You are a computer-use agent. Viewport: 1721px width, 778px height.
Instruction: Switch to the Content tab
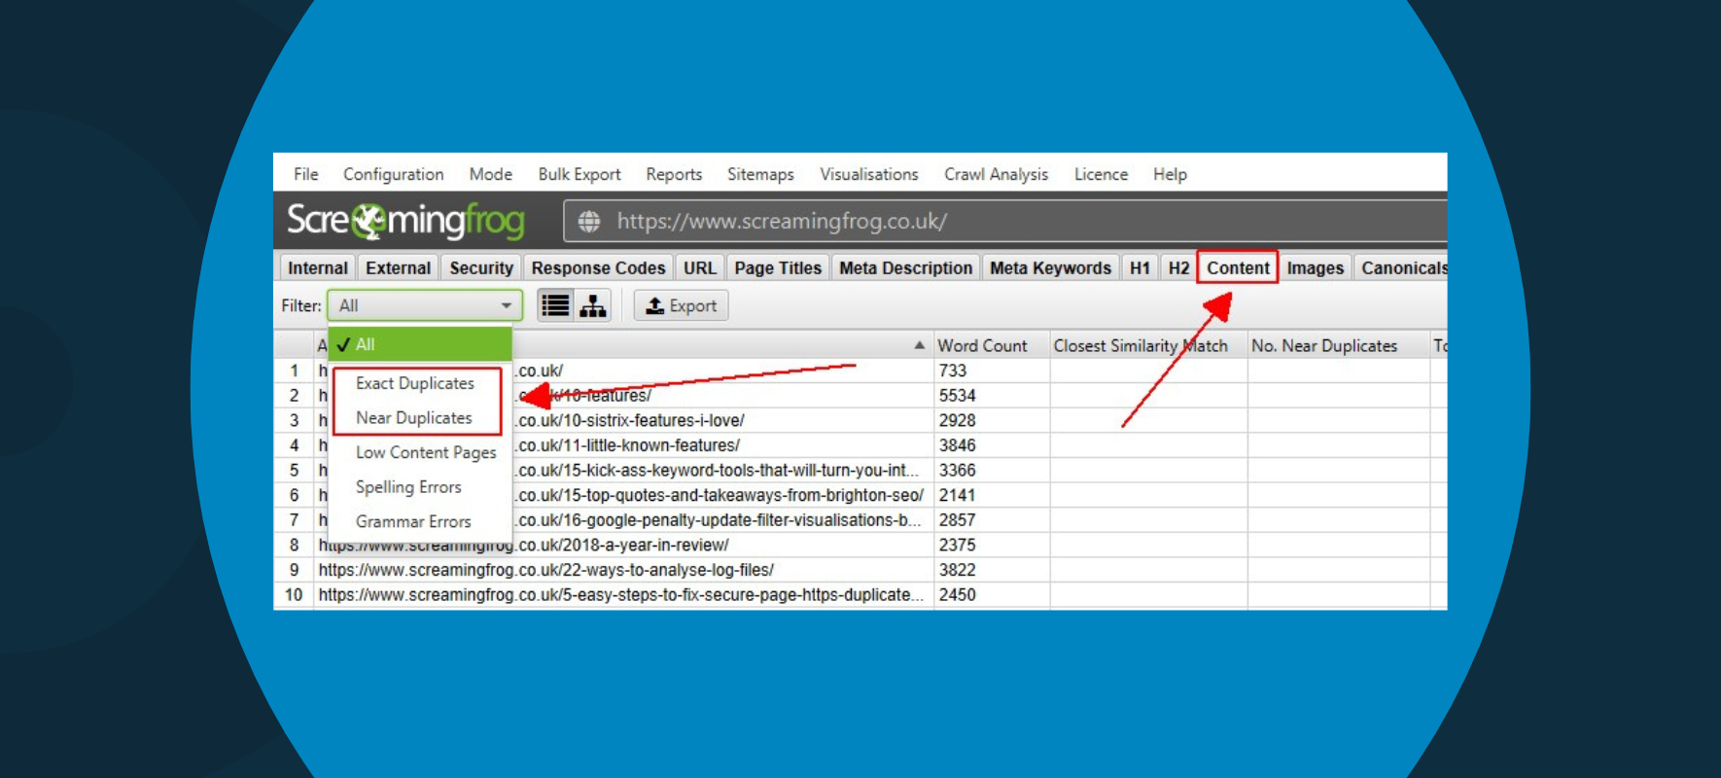click(x=1238, y=268)
